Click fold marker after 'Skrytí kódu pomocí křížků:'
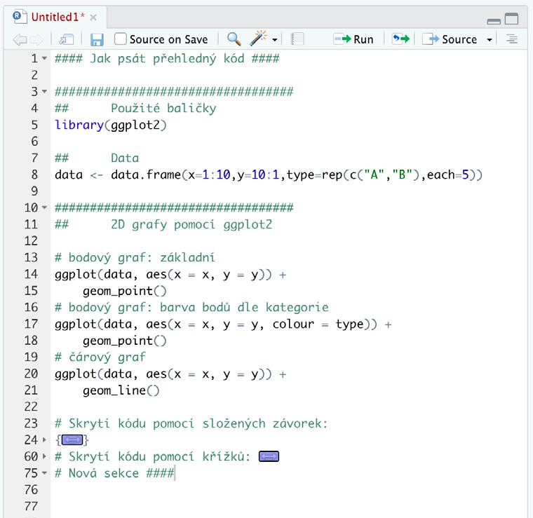 click(269, 456)
